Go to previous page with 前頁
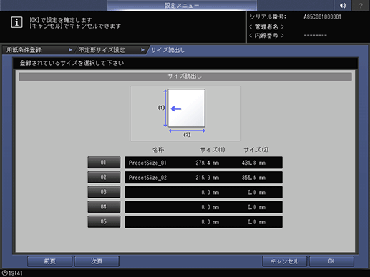This screenshot has width=370, height=277. click(x=49, y=261)
